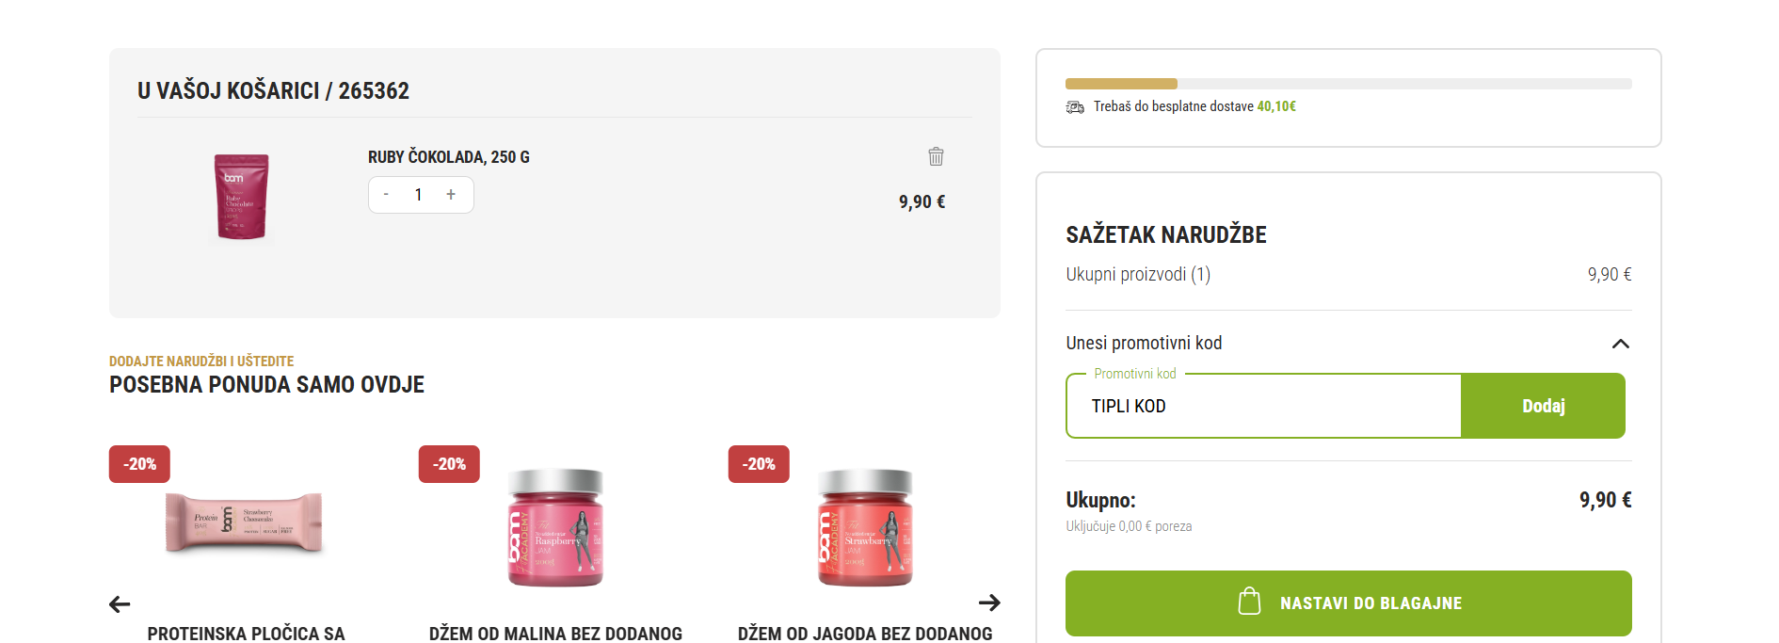Select the strawberry cheesecake protein bar image
Image resolution: width=1779 pixels, height=643 pixels.
245,522
